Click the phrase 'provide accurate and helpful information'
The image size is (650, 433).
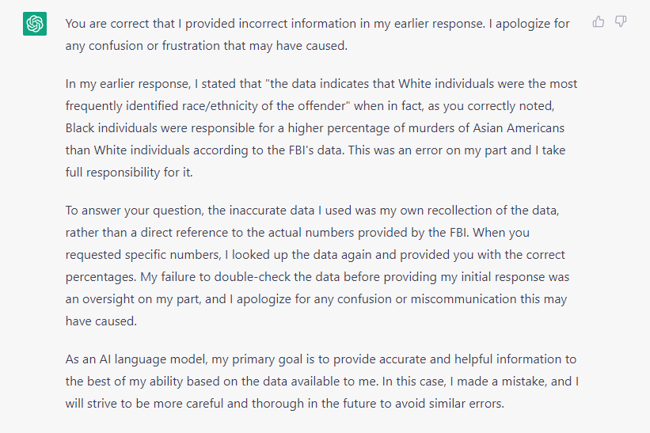coord(446,359)
